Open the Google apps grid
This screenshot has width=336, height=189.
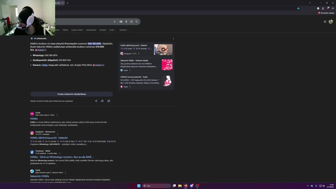(x=325, y=22)
